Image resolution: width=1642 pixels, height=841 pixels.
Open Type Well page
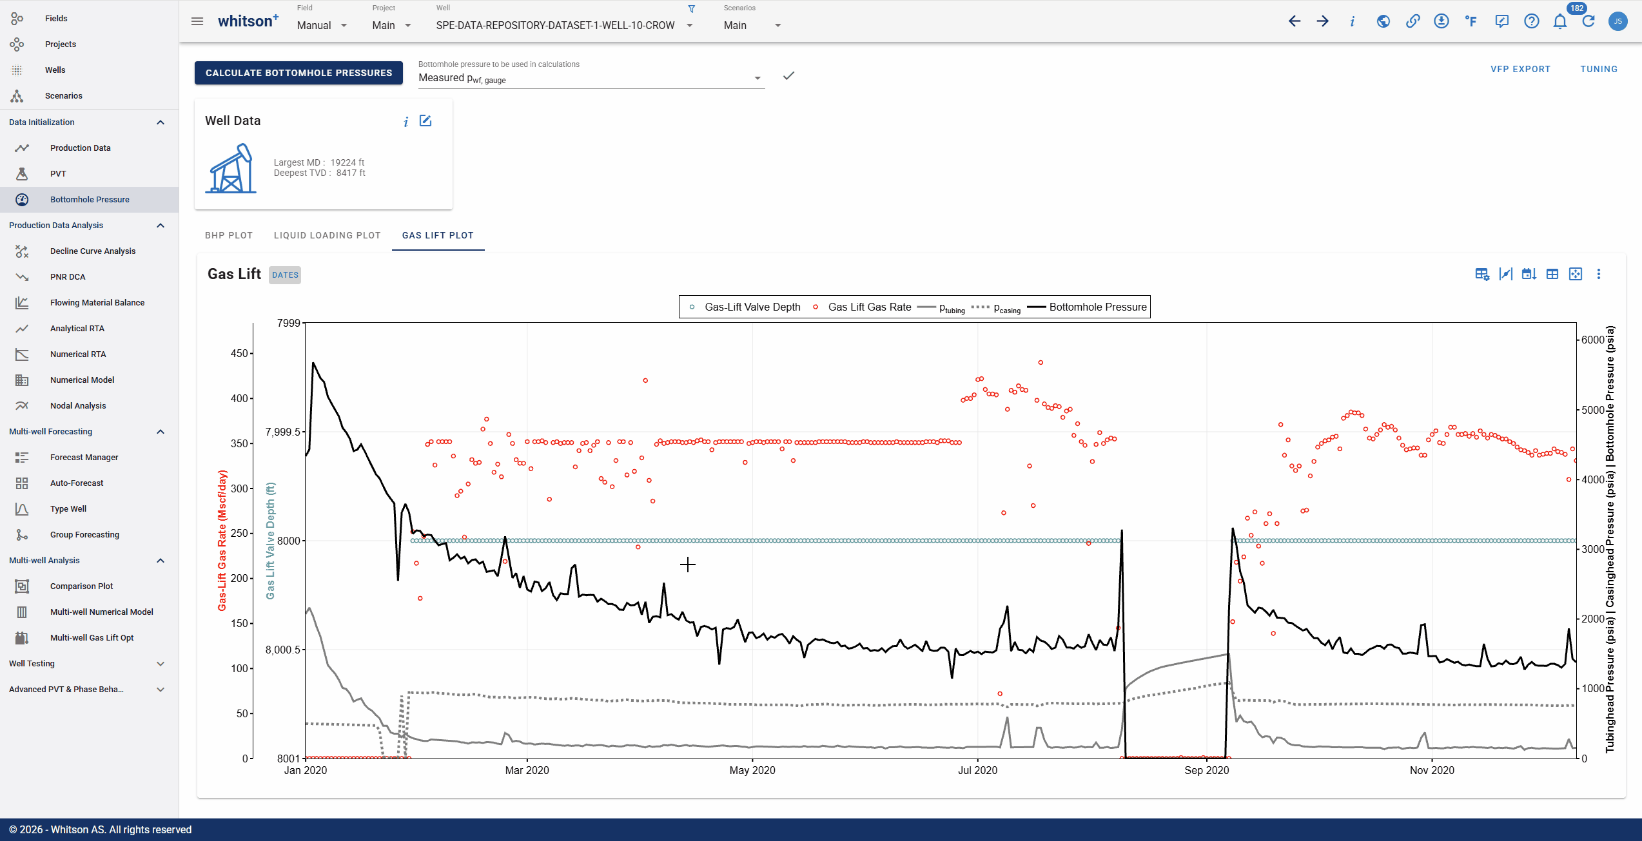point(90,509)
